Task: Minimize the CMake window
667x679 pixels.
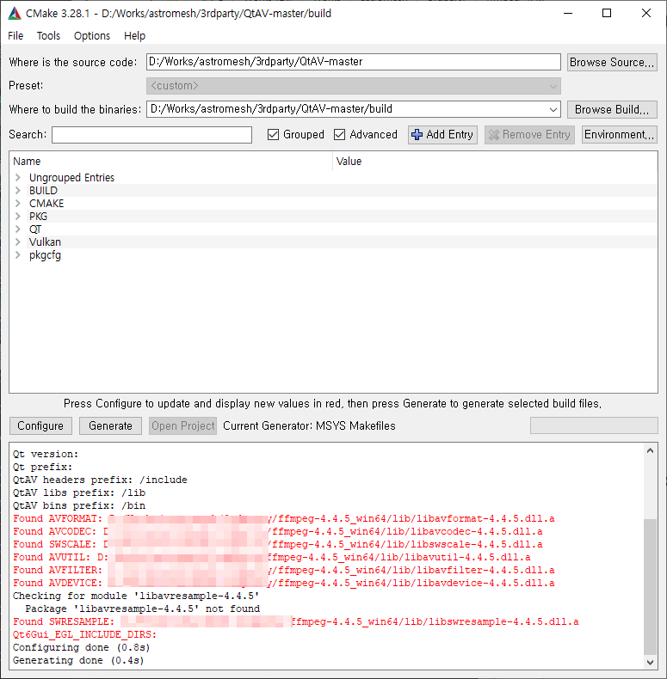Action: [568, 14]
